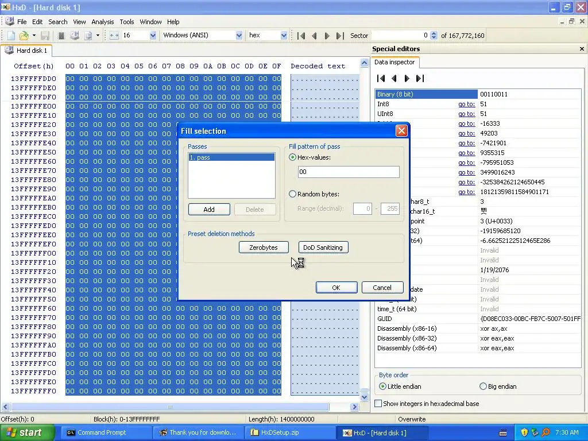Click hex view vertical scroll down arrow
588x441 pixels.
coord(364,397)
